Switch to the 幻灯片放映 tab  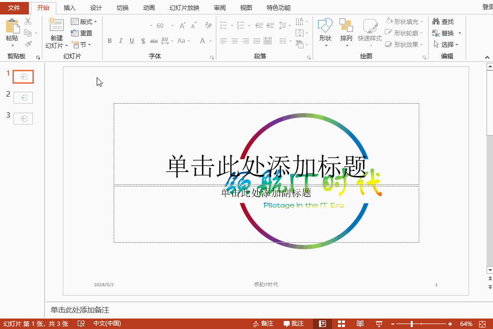tap(184, 8)
